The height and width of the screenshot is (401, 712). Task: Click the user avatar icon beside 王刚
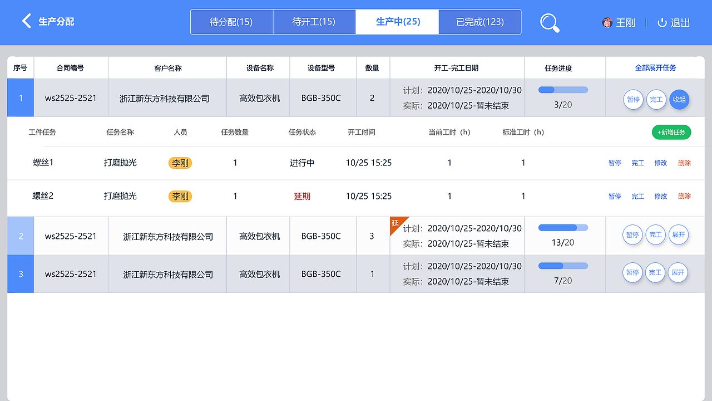[x=607, y=22]
